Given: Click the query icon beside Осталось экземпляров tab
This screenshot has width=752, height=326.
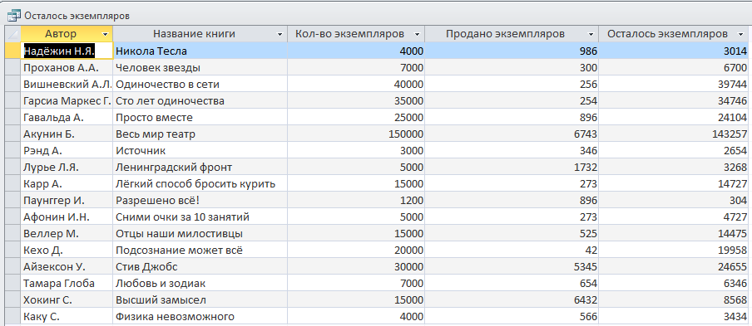Looking at the screenshot, I should [x=14, y=16].
